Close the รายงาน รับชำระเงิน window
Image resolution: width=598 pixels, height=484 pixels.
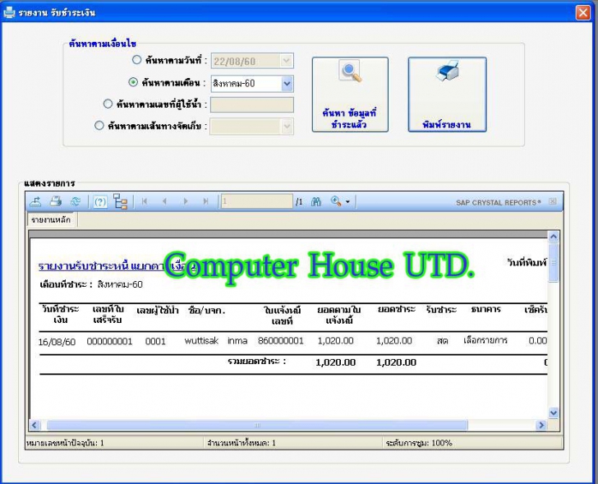click(583, 12)
